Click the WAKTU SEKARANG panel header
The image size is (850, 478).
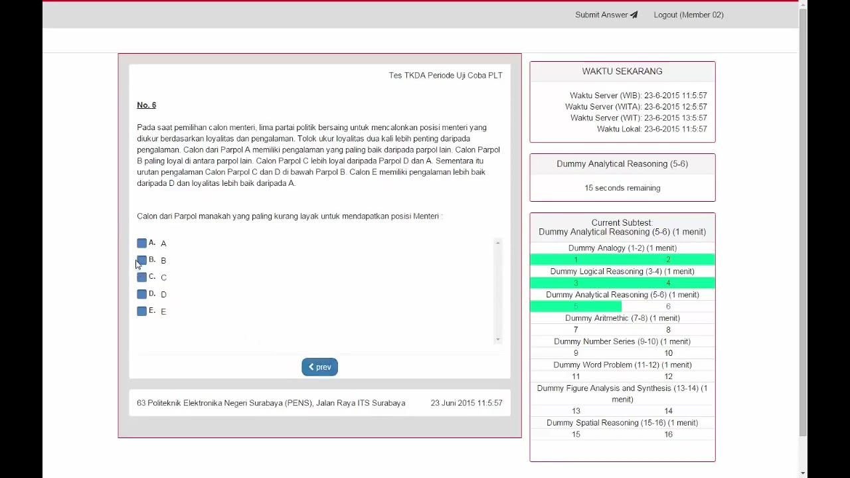click(x=622, y=71)
